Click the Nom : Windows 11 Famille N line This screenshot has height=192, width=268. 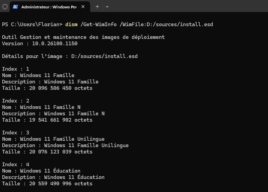pos(41,107)
